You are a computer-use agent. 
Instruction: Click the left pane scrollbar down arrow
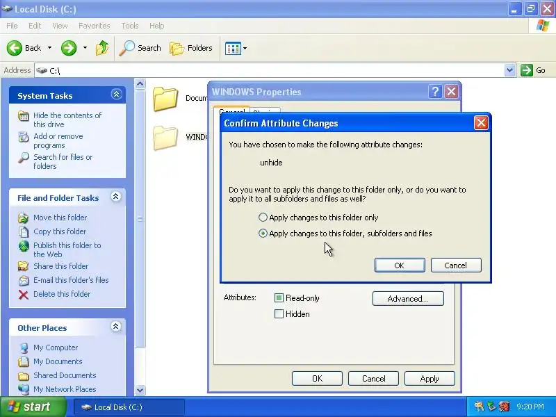tap(140, 390)
